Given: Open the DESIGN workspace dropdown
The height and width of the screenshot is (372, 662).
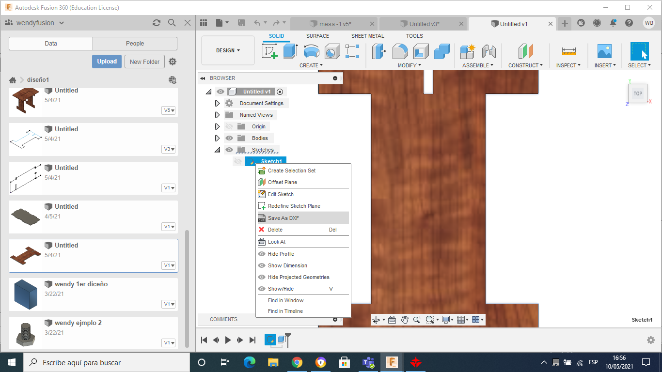Looking at the screenshot, I should point(228,50).
